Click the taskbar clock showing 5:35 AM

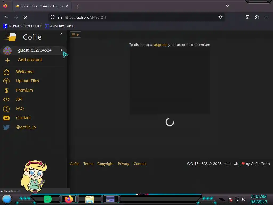point(259,199)
